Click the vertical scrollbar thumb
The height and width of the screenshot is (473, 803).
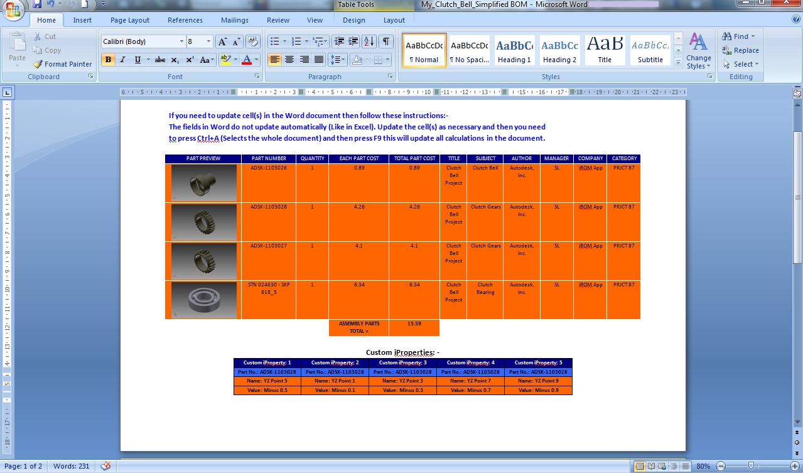[x=797, y=197]
